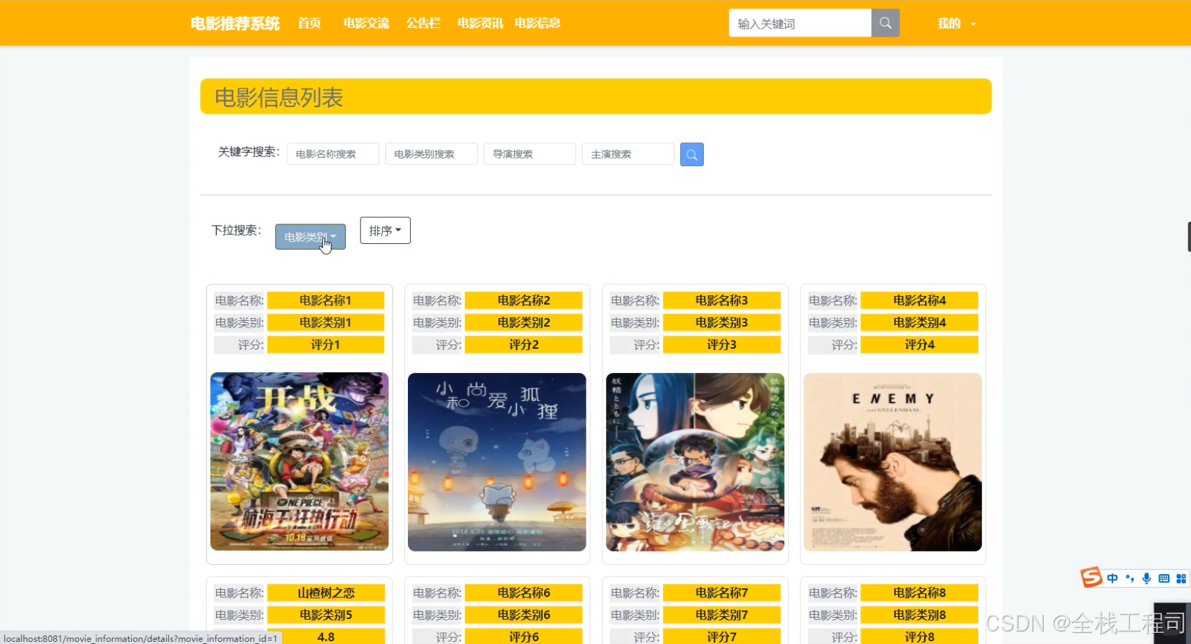1191x644 pixels.
Task: Click the 电影名称2 title label
Action: (x=524, y=300)
